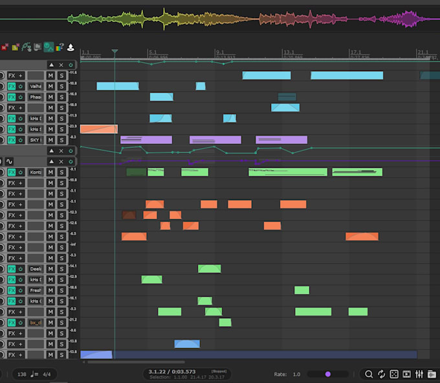Image resolution: width=440 pixels, height=383 pixels.
Task: Open FX chain on the Konti track
Action: coord(12,172)
